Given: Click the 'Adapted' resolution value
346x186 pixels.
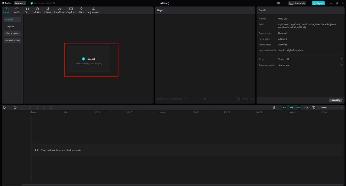Looking at the screenshot, I should pos(283,39).
